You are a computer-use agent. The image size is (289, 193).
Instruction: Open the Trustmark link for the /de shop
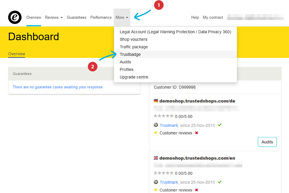[169, 126]
